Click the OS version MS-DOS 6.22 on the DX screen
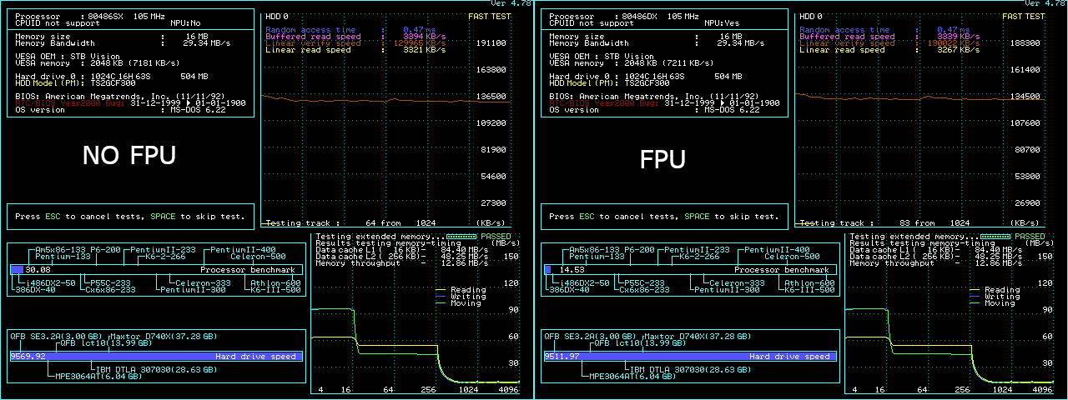 [x=655, y=110]
